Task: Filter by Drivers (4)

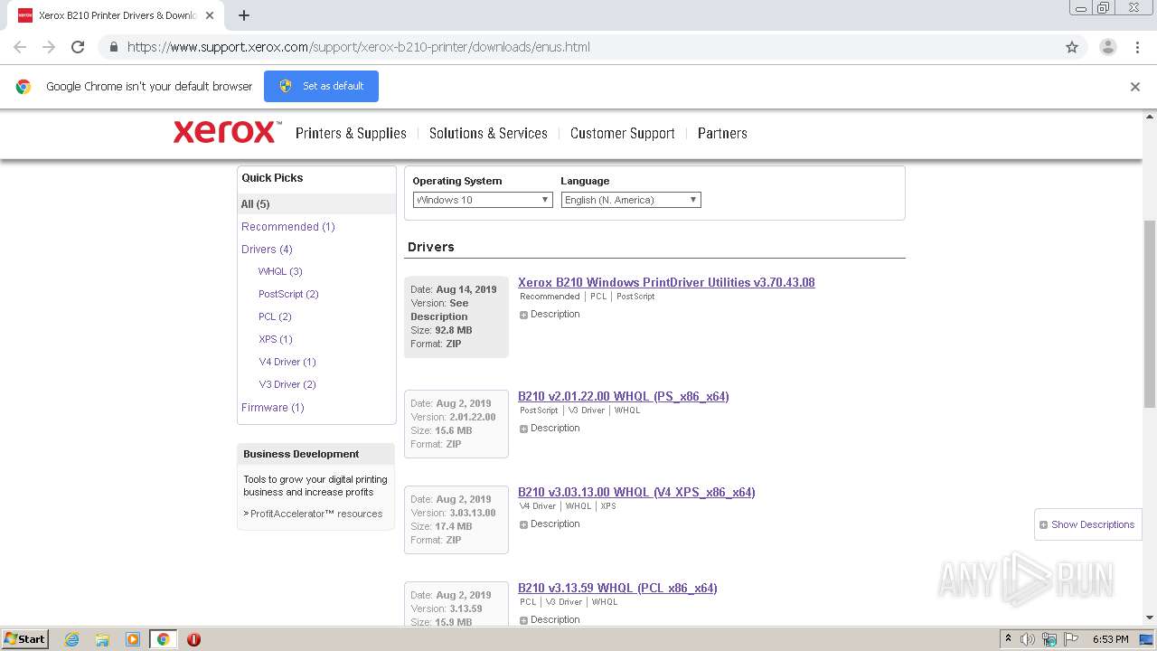Action: (x=267, y=250)
